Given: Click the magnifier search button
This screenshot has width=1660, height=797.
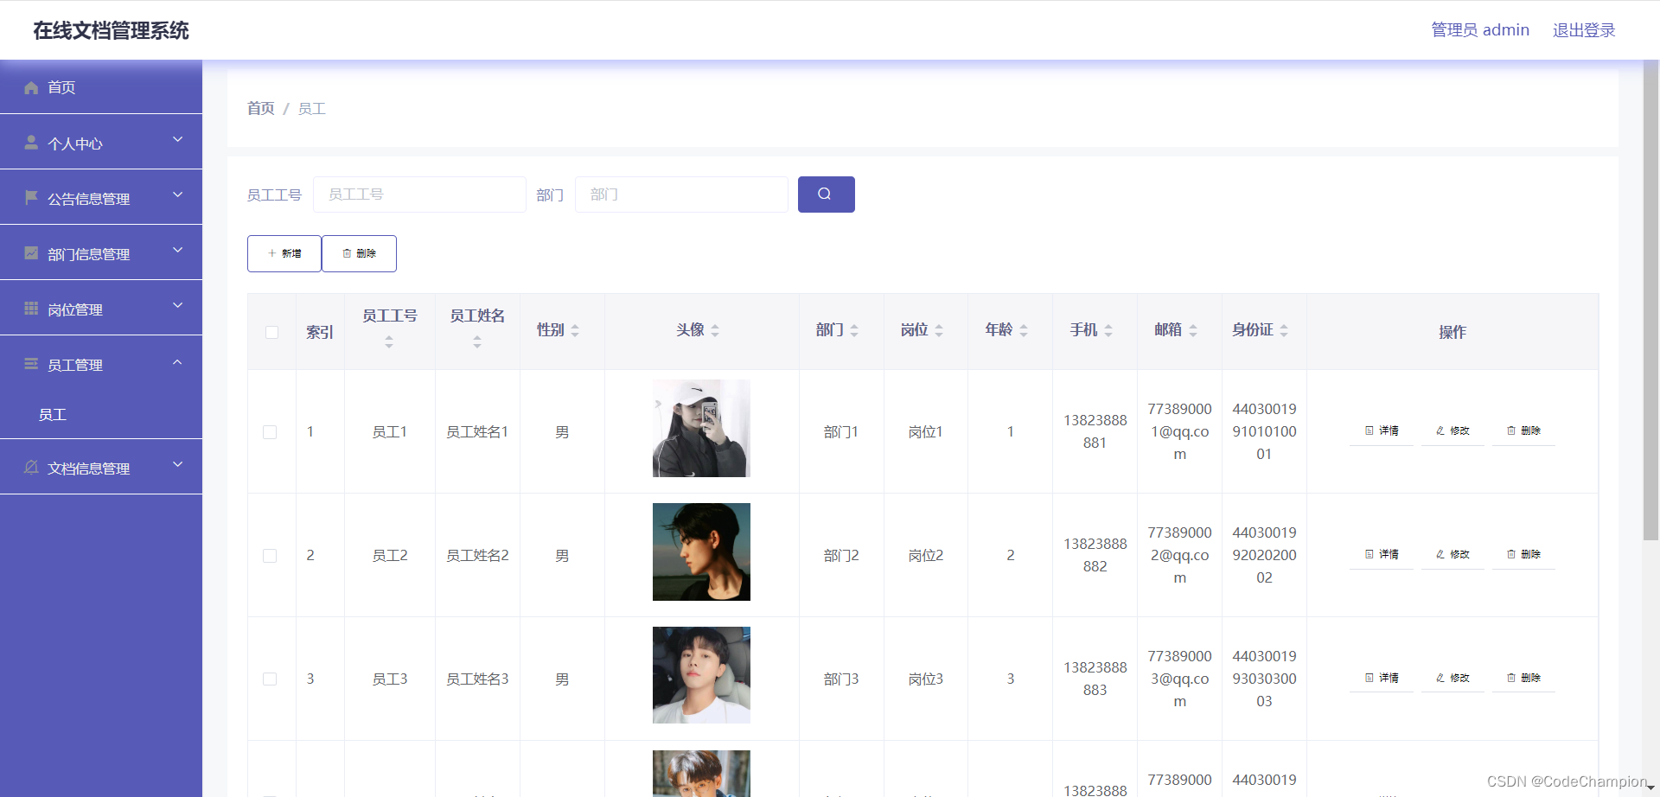Looking at the screenshot, I should pyautogui.click(x=826, y=194).
